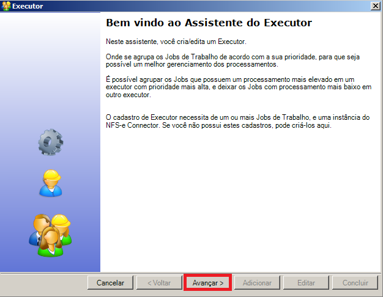Click the empty white area below the text

tap(240, 200)
